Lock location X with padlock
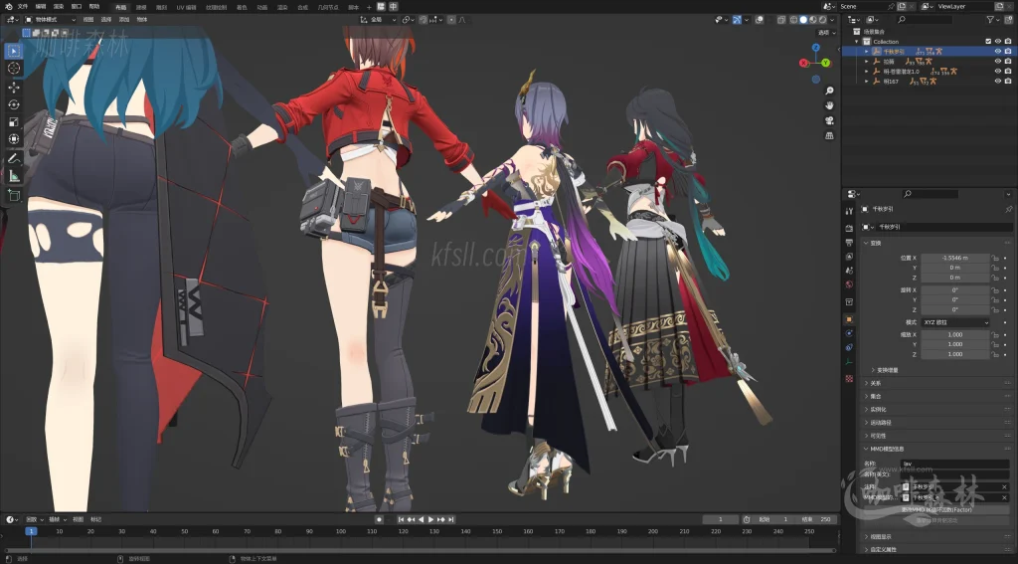Screen dimensions: 1018x564 pos(995,258)
